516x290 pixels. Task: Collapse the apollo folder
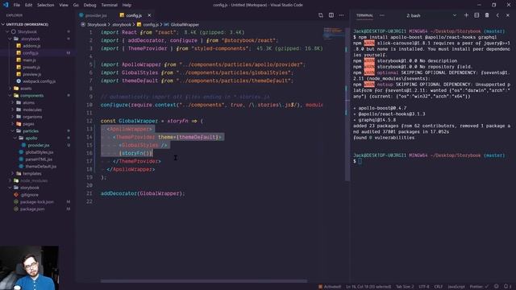pos(15,138)
